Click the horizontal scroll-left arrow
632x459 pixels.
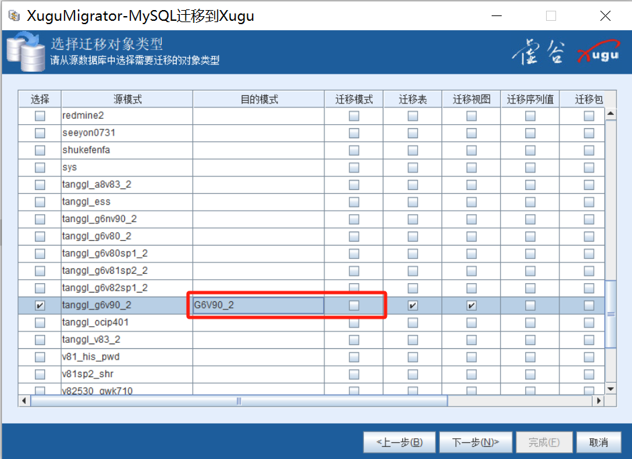point(24,401)
